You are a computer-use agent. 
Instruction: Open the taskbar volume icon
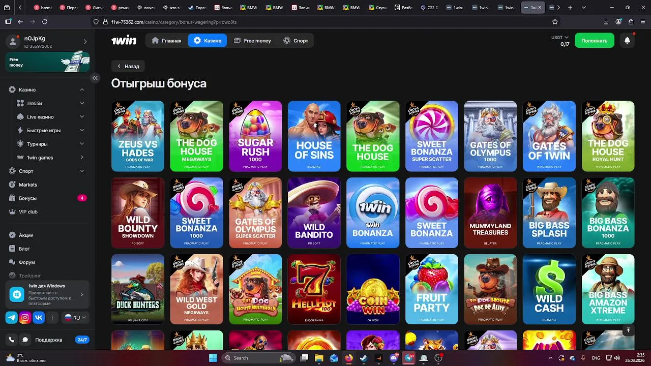(x=617, y=358)
